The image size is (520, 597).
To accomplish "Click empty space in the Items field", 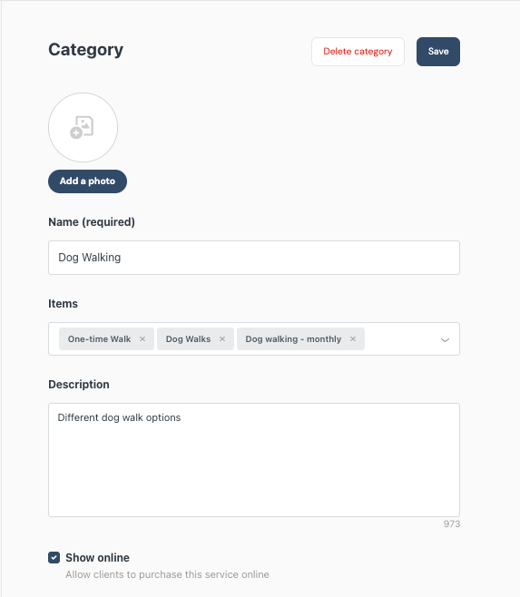I will tap(400, 338).
